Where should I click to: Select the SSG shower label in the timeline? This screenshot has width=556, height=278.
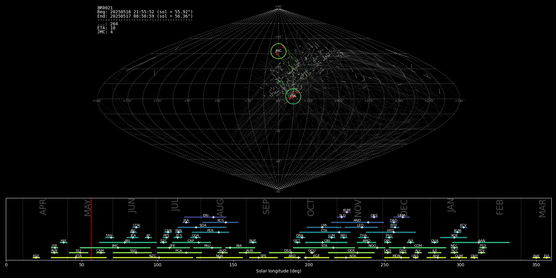click(133, 251)
